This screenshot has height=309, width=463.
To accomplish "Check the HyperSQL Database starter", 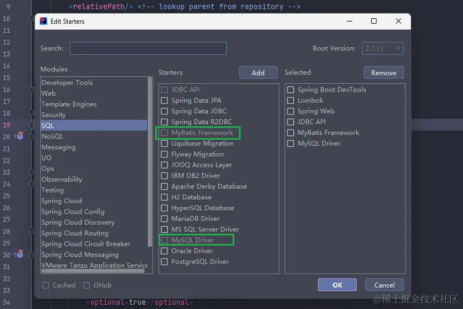I will point(164,208).
